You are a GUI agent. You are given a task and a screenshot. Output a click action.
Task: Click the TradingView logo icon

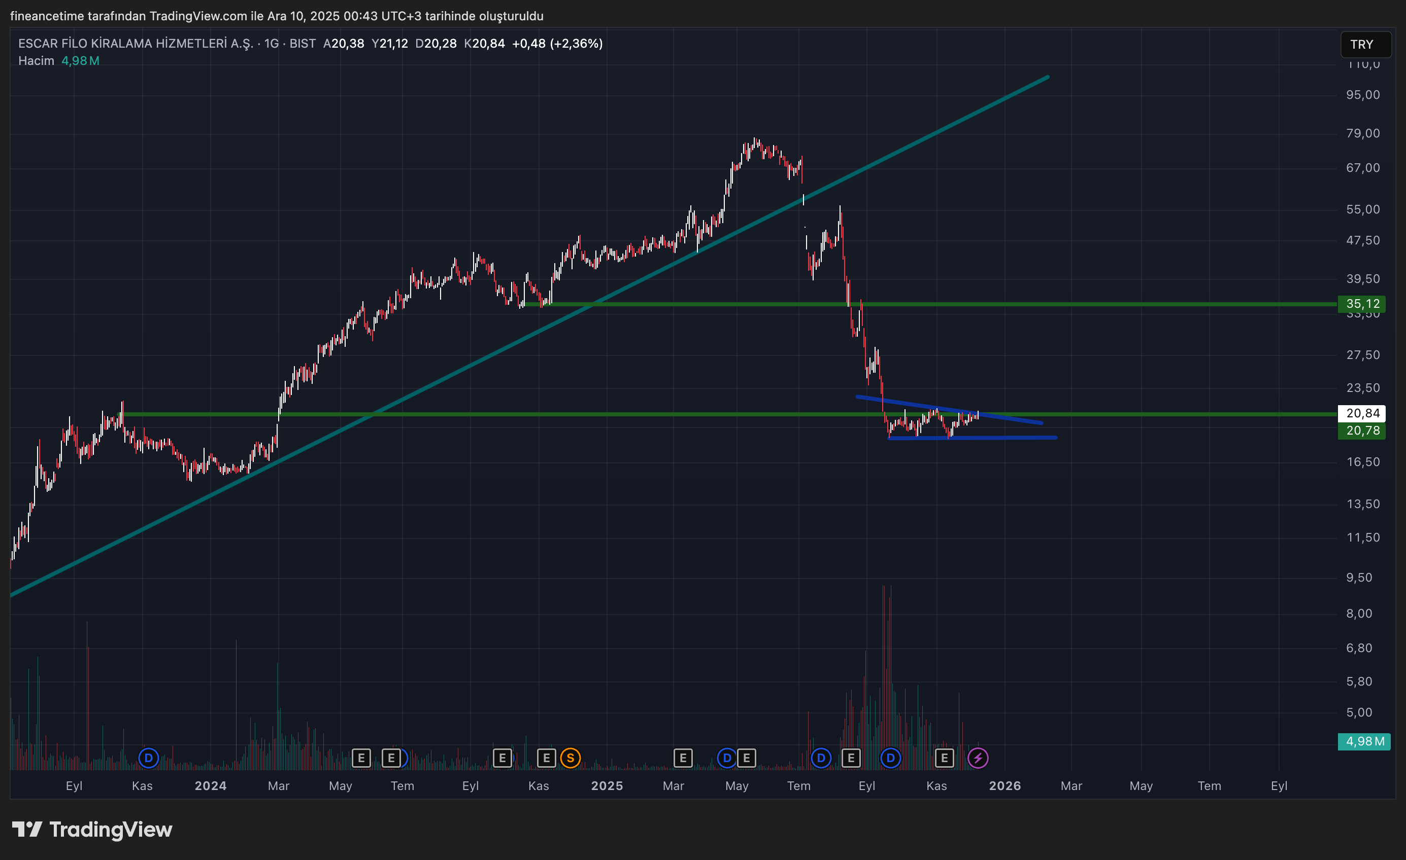[x=27, y=829]
